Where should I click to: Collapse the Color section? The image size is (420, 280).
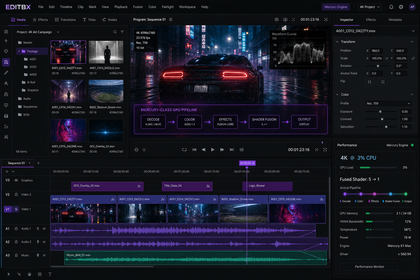[x=412, y=94]
